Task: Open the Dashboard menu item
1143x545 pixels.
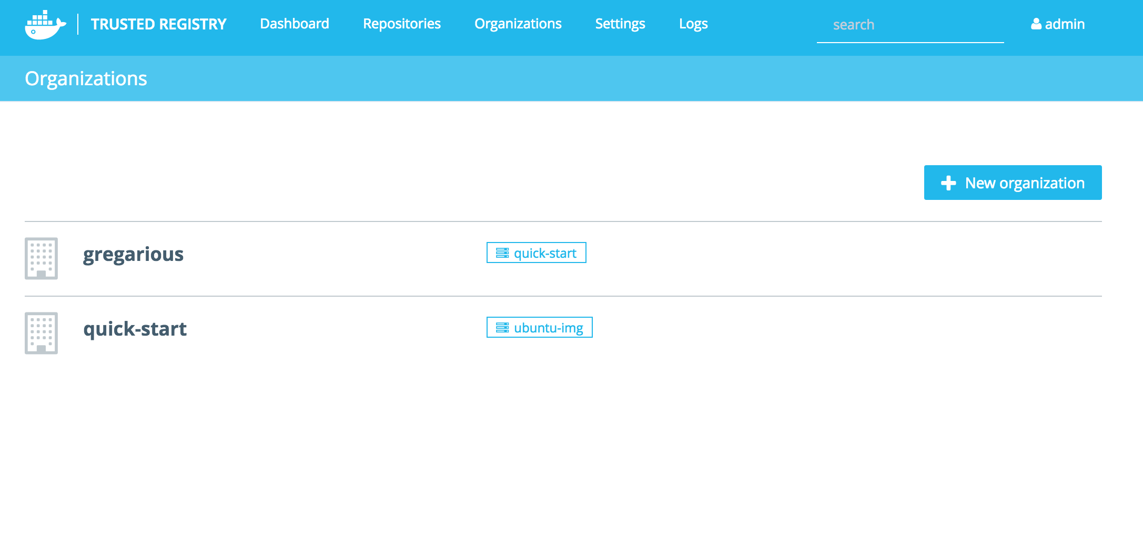Action: tap(295, 24)
